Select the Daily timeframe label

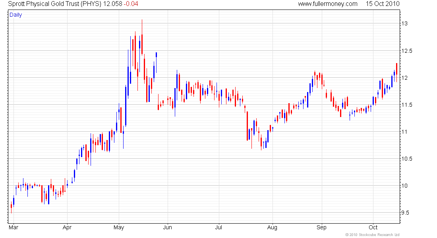(x=15, y=15)
